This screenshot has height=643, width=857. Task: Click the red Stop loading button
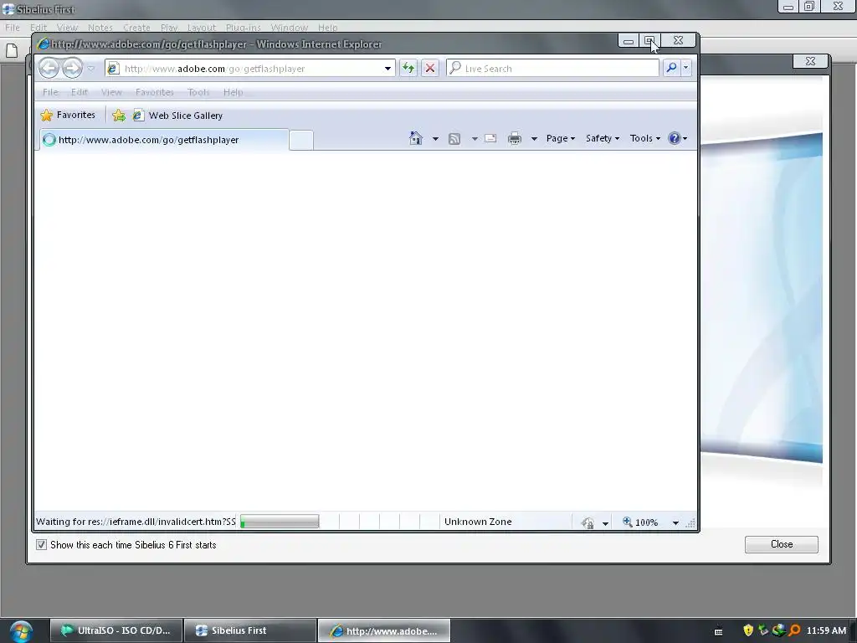(x=430, y=68)
